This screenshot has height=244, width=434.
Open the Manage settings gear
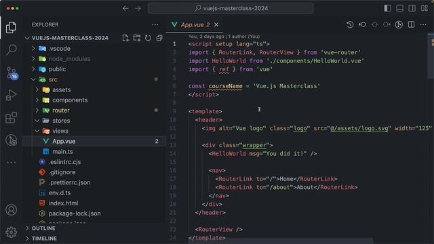click(11, 232)
